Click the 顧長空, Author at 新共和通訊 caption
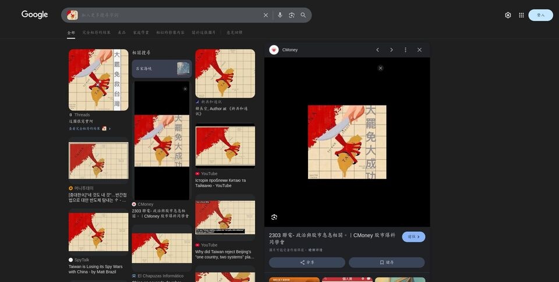 coord(221,111)
